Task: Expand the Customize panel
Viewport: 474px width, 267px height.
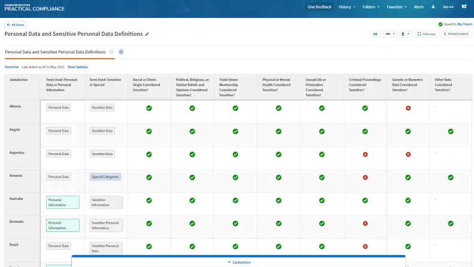Action: (x=239, y=262)
